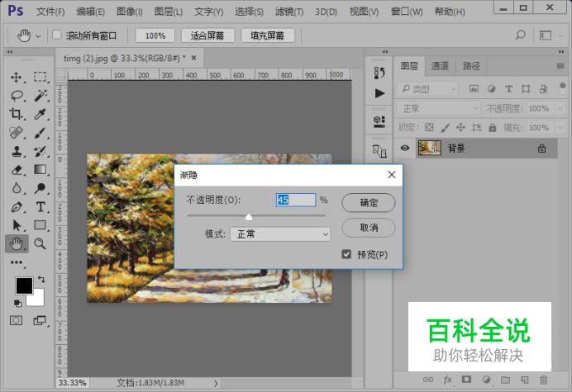Select the Blur tool
This screenshot has width=572, height=392.
tap(17, 188)
